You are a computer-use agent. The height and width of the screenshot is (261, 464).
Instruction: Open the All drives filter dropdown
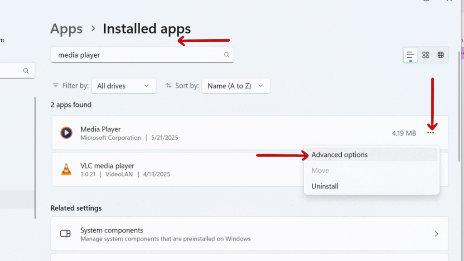click(124, 86)
